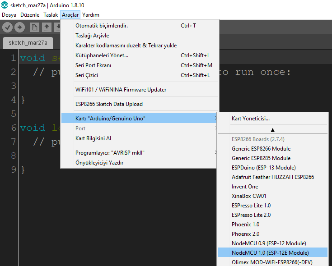Screen dimensions: 332x266
Task: Close the Araçlar menu
Action: coord(70,15)
